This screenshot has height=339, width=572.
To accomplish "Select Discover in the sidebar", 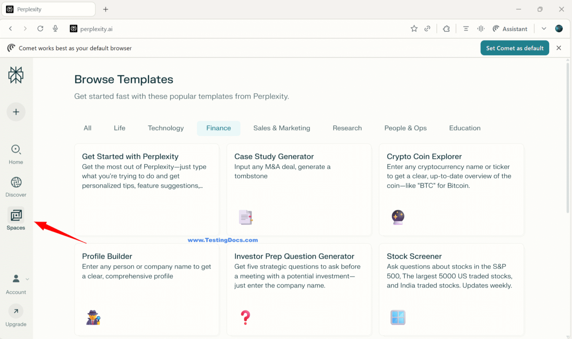I will click(x=16, y=186).
